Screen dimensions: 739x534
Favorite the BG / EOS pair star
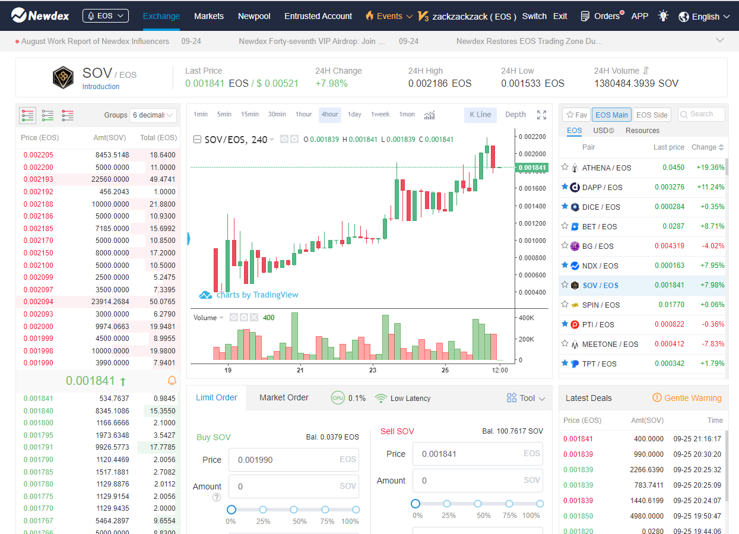tap(565, 245)
